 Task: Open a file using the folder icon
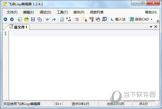[26, 19]
